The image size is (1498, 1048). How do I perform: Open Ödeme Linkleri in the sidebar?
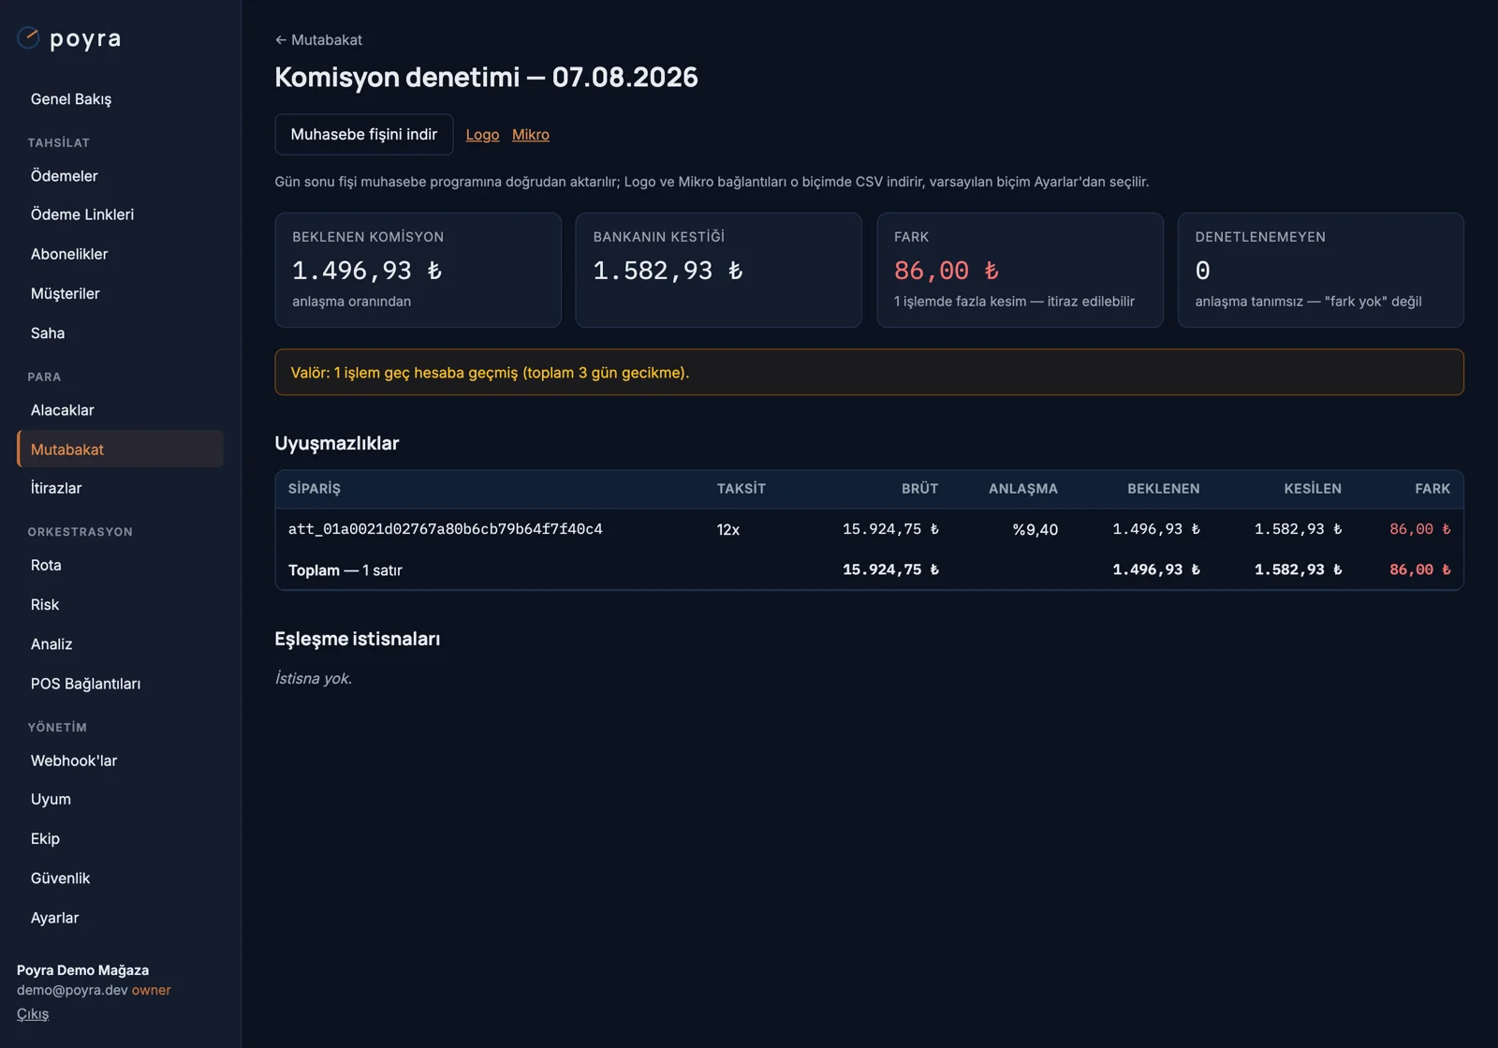click(120, 214)
